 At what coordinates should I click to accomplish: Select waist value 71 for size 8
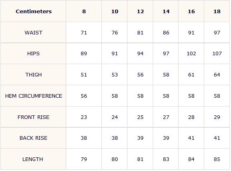pos(84,33)
